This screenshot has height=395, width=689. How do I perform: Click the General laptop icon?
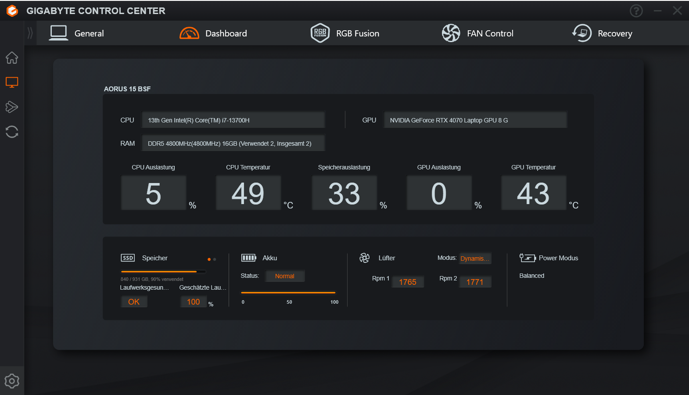tap(58, 33)
